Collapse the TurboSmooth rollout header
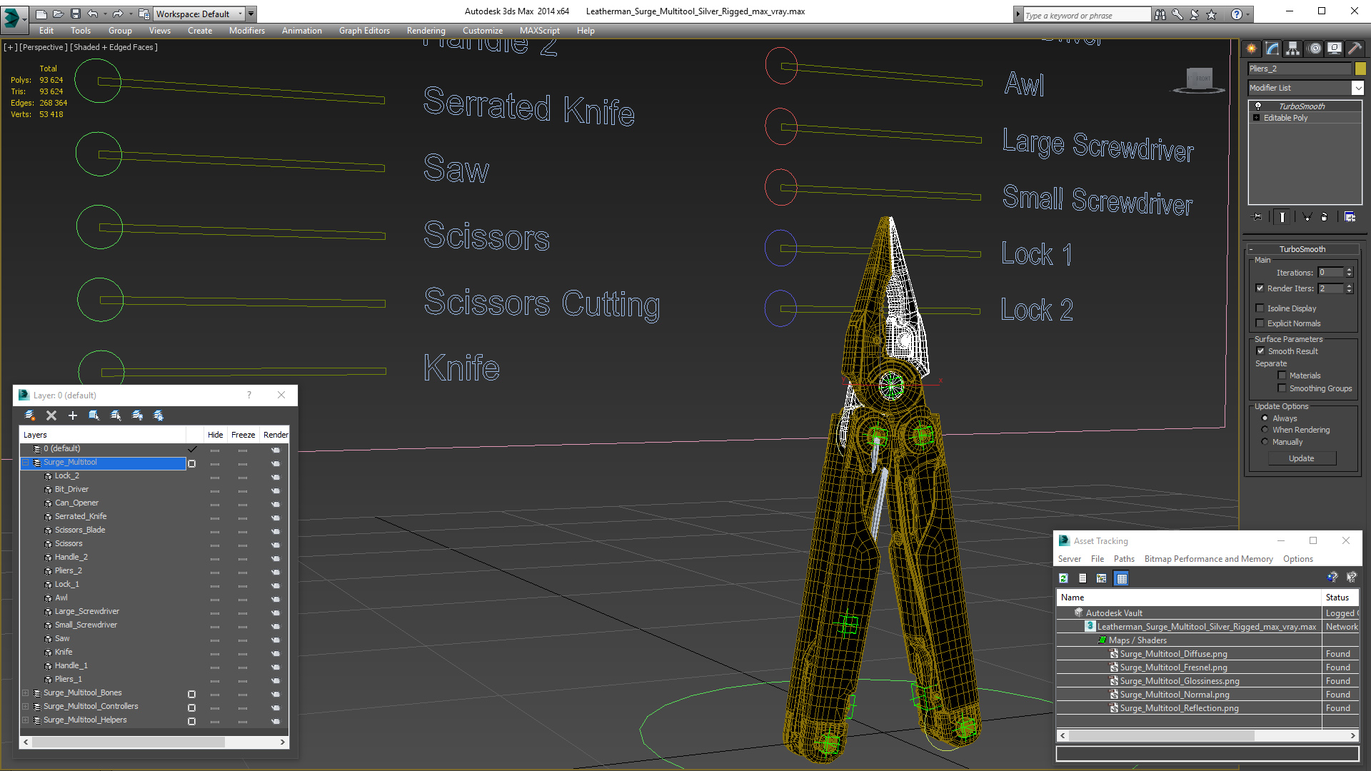This screenshot has width=1371, height=771. tap(1302, 249)
